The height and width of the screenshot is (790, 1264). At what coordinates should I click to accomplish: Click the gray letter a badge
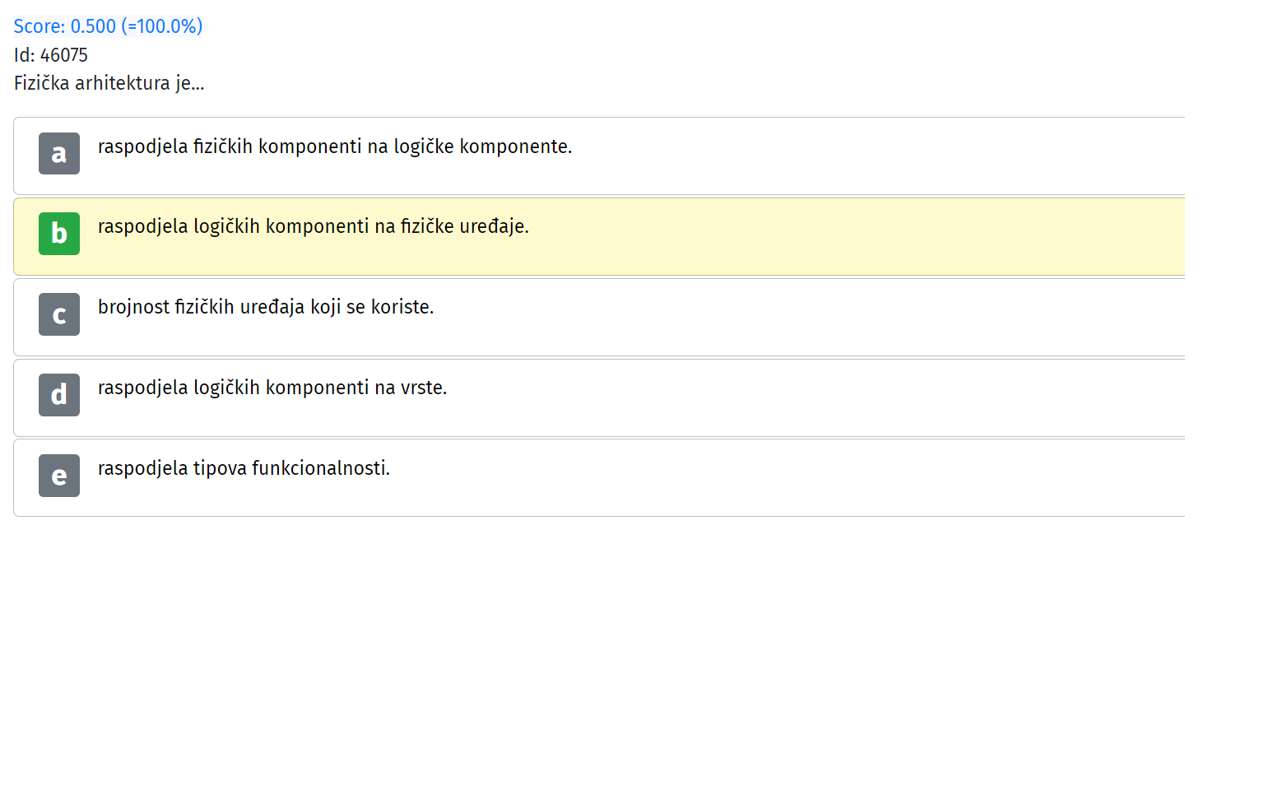click(59, 153)
